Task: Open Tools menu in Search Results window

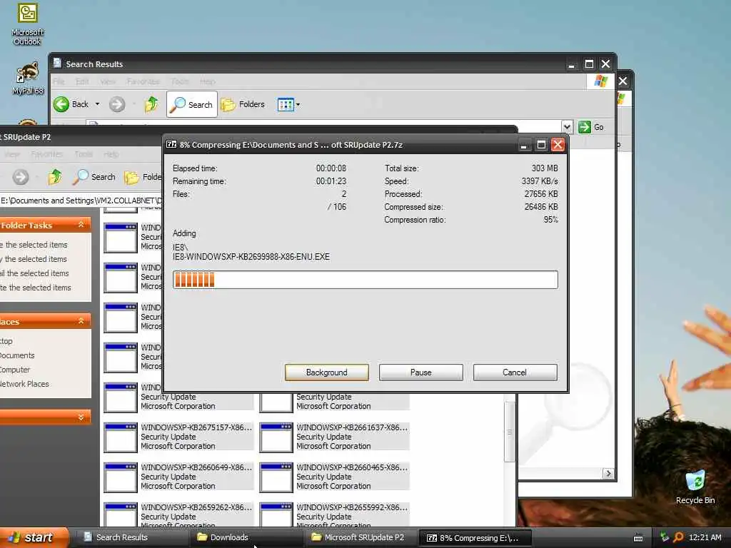Action: [x=180, y=81]
